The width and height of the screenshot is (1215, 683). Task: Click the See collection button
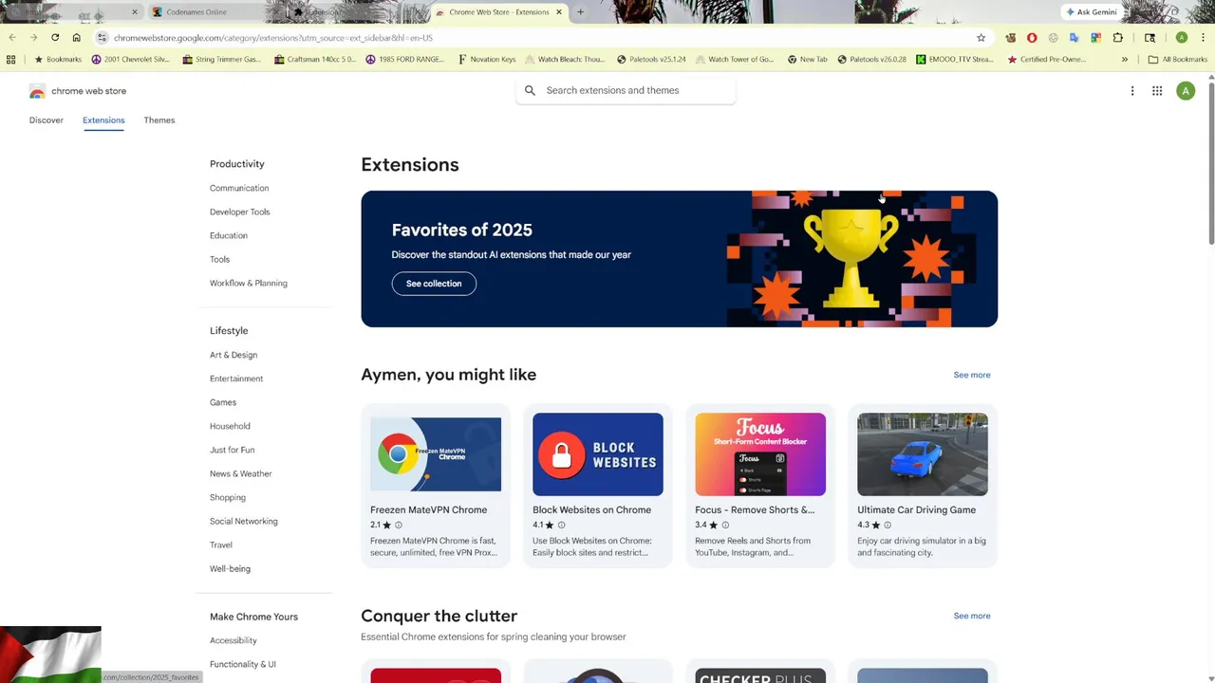pyautogui.click(x=434, y=284)
